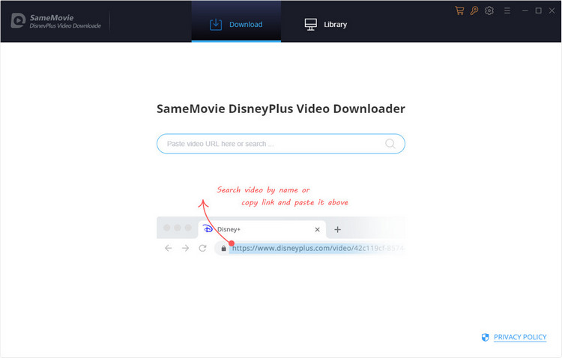Open the PRIVACY POLICY link

pyautogui.click(x=520, y=337)
